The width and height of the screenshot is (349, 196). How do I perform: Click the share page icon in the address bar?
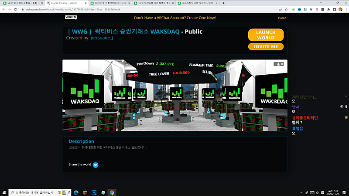280,10
